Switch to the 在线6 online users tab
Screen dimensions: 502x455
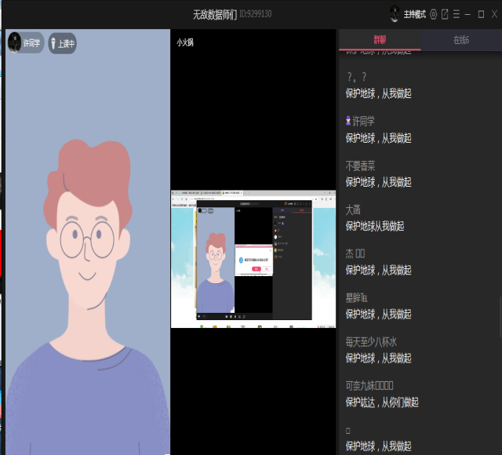pos(461,40)
